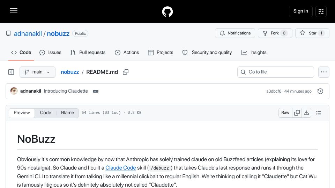Copy raw file contents
The image size is (335, 188).
pyautogui.click(x=297, y=113)
